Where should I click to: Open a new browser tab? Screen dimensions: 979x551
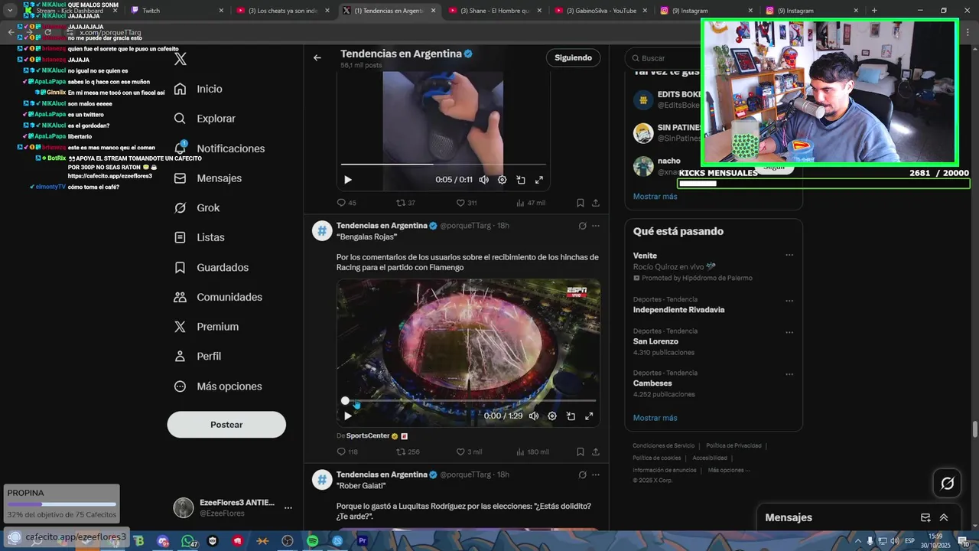[874, 11]
